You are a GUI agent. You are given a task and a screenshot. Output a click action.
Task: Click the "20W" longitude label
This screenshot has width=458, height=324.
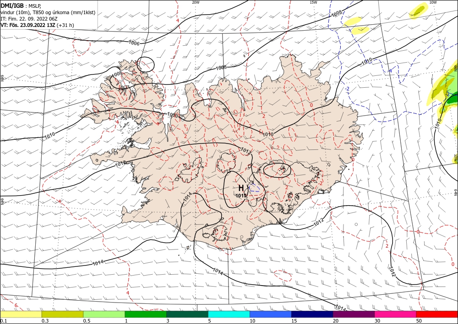coord(196,2)
